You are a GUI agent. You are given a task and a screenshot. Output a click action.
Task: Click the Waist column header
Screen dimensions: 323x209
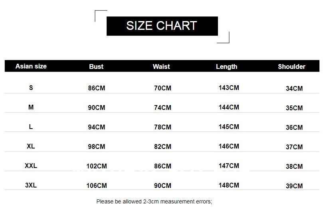point(161,67)
